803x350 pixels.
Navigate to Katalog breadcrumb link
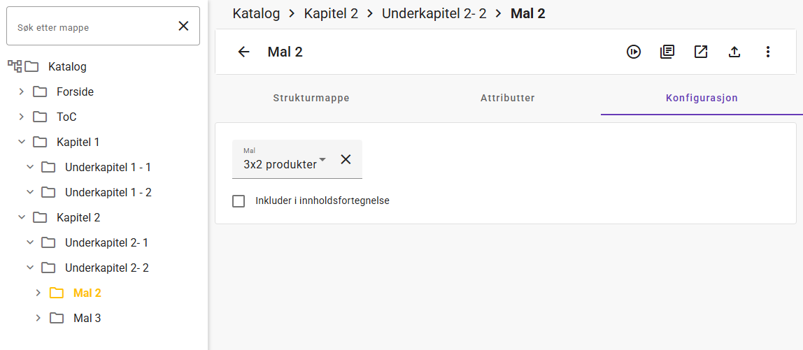(x=256, y=13)
